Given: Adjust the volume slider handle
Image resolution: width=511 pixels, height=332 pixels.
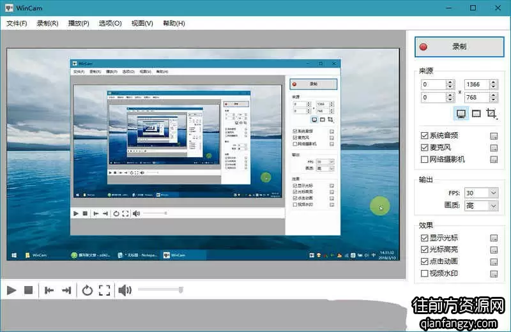Looking at the screenshot, I should pyautogui.click(x=181, y=290).
